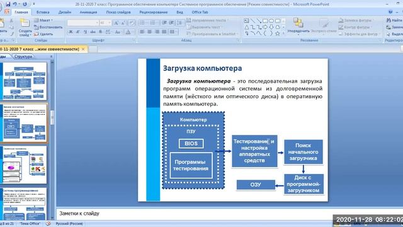This screenshot has width=403, height=227.
Task: Clear all formatting icon in Шрифт group
Action: coord(132,23)
